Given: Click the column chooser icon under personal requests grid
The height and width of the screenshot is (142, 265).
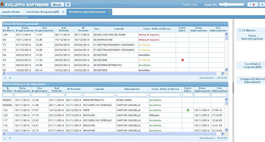Looking at the screenshot, I should (x=10, y=78).
